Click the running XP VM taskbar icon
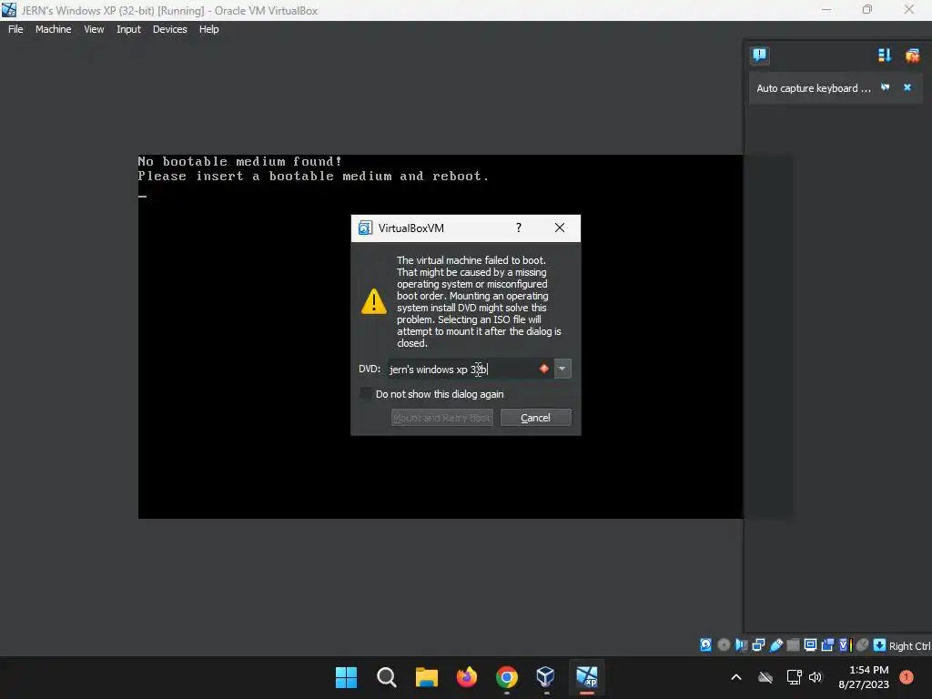 click(587, 677)
